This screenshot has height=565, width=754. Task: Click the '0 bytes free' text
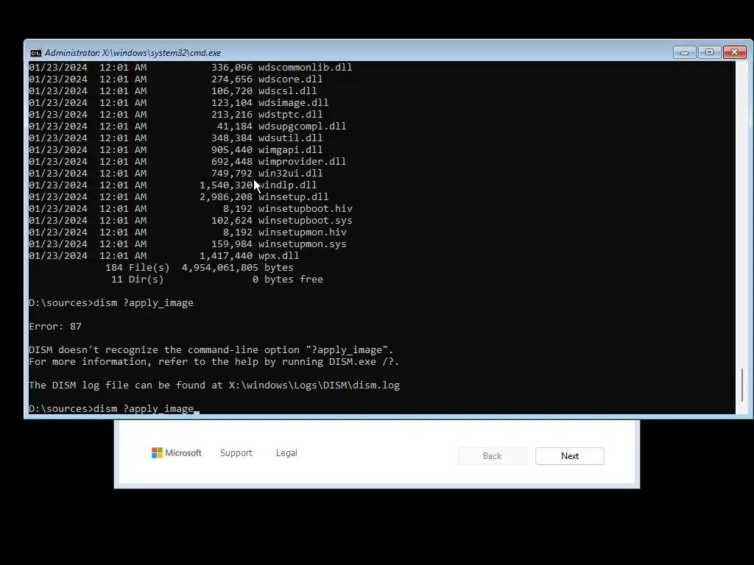click(288, 279)
